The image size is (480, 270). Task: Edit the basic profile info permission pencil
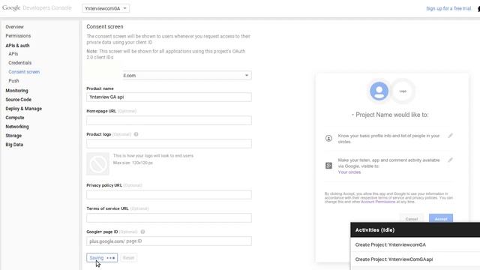coord(450,136)
